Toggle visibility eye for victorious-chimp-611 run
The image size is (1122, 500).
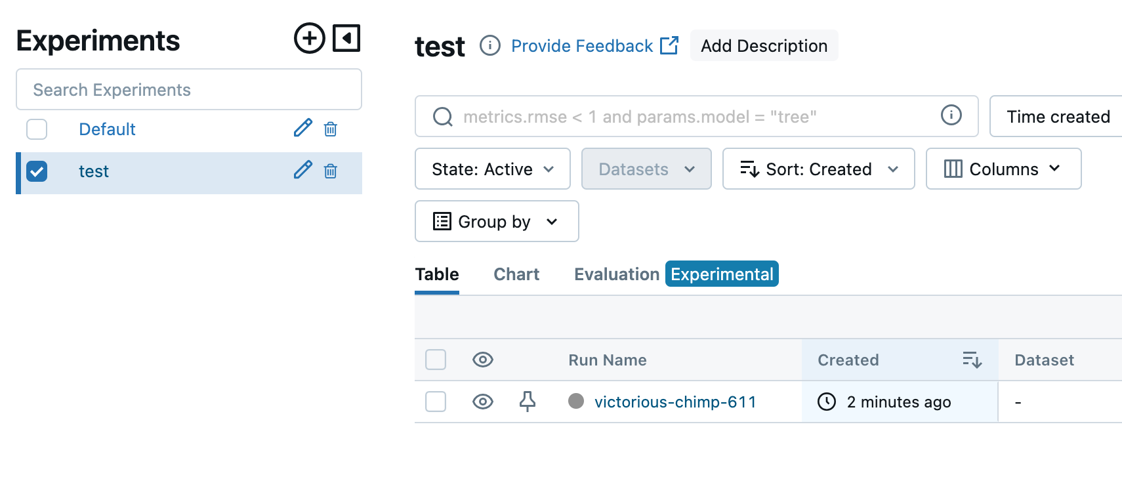pyautogui.click(x=483, y=401)
